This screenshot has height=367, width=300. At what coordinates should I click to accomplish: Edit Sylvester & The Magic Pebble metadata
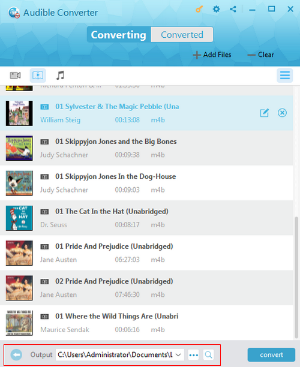click(265, 113)
